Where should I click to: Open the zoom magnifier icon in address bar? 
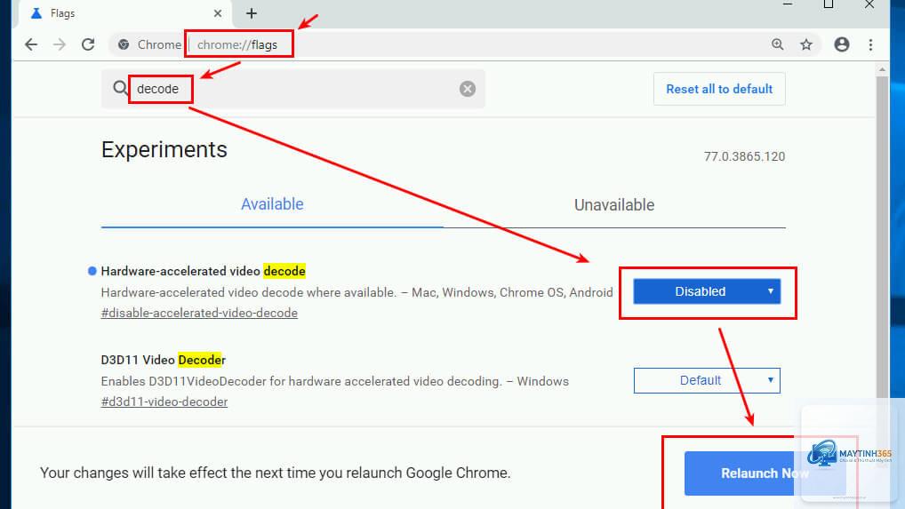[x=778, y=44]
